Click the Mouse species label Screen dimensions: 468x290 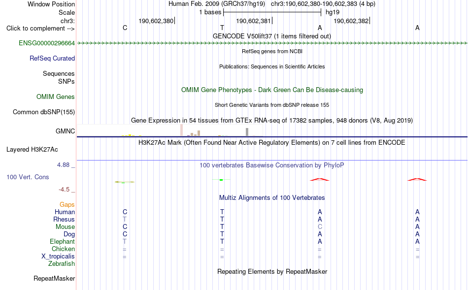pyautogui.click(x=65, y=227)
